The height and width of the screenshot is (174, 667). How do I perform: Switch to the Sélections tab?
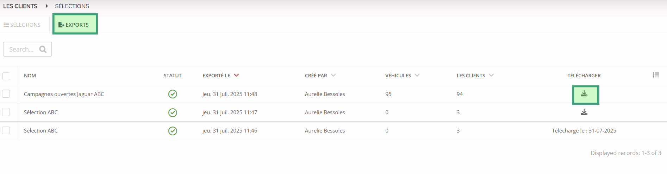click(x=22, y=25)
